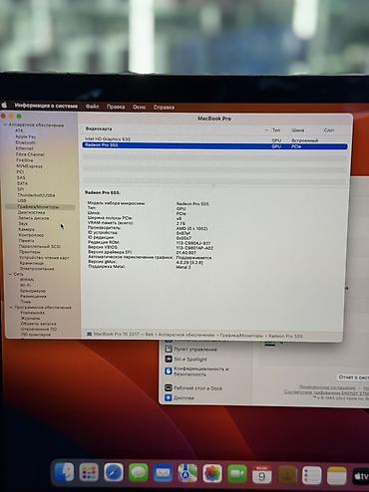
Task: Select USB in the sidebar
Action: (22, 200)
